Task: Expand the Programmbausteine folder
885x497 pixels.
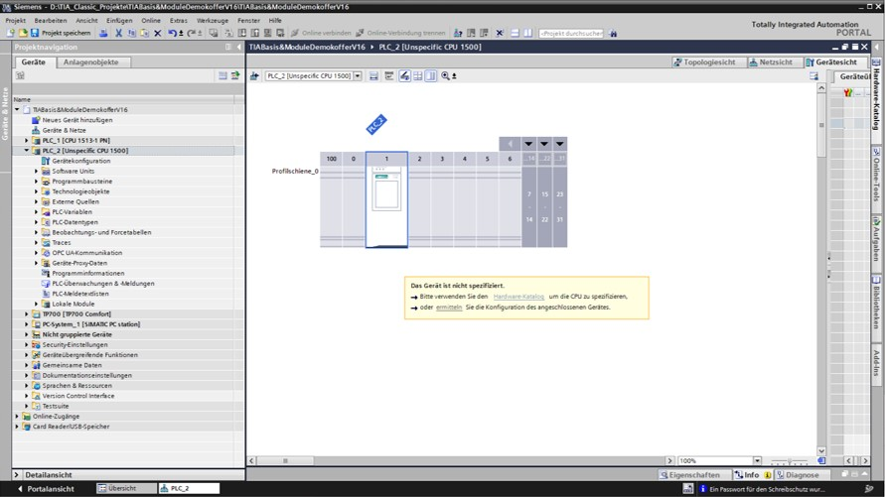Action: (x=37, y=182)
